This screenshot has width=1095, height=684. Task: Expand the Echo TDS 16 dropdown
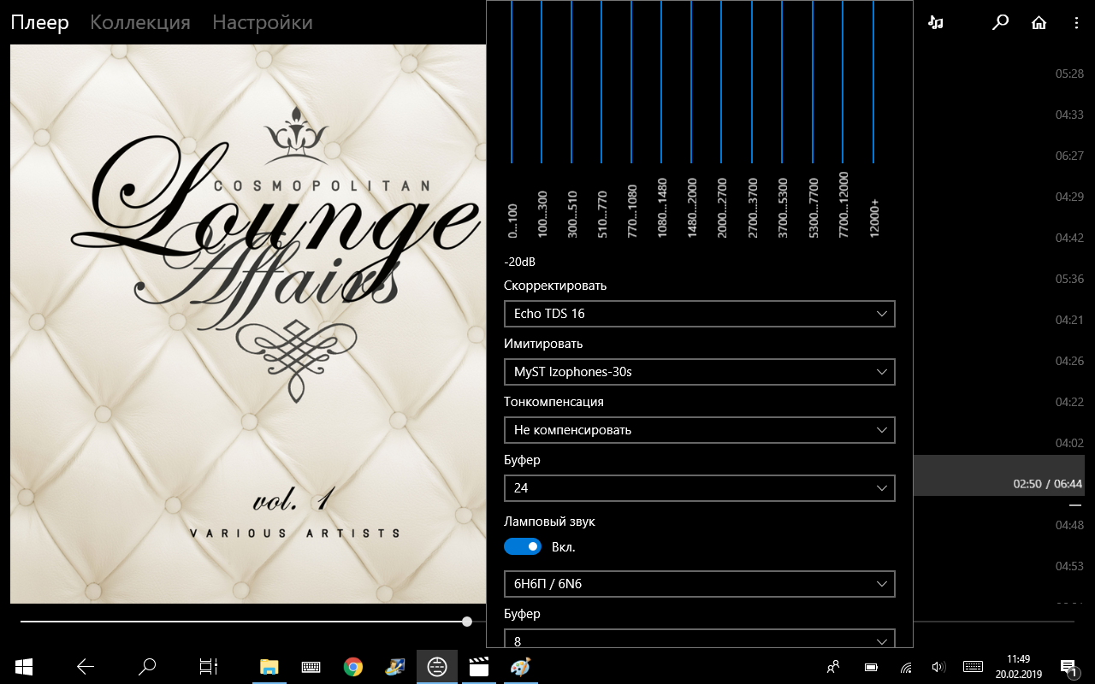700,314
